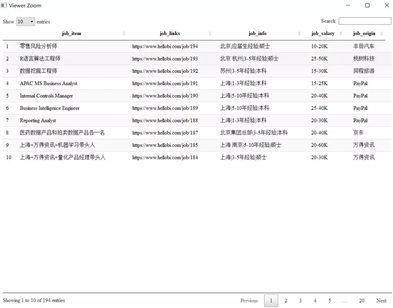Click sort arrows icon beside job_info
Screen dimensions: 393x308
[299, 33]
